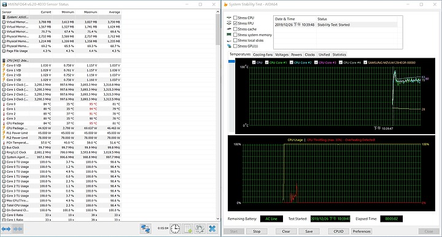Select the Stability Test Started log row
The width and height of the screenshot is (442, 237).
click(x=336, y=24)
